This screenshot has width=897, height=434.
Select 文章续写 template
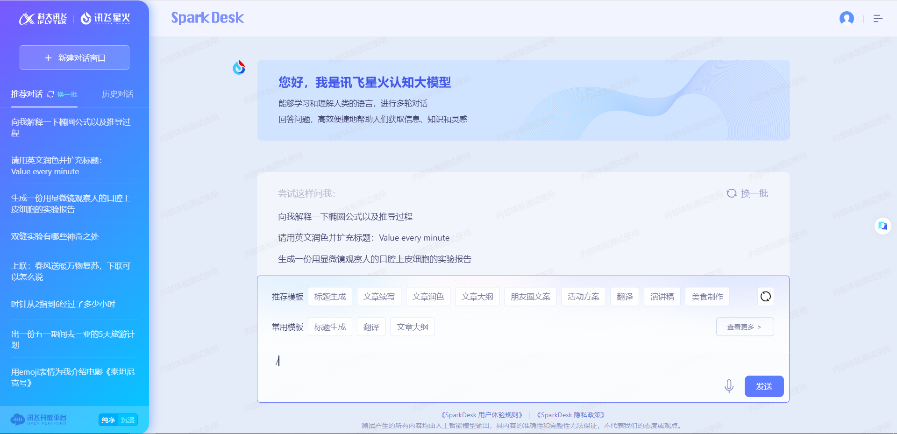(x=379, y=297)
